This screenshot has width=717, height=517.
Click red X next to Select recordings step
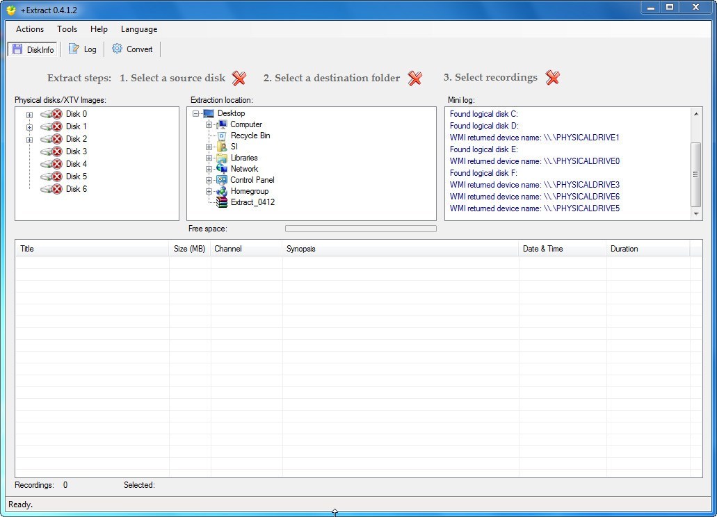tap(553, 78)
